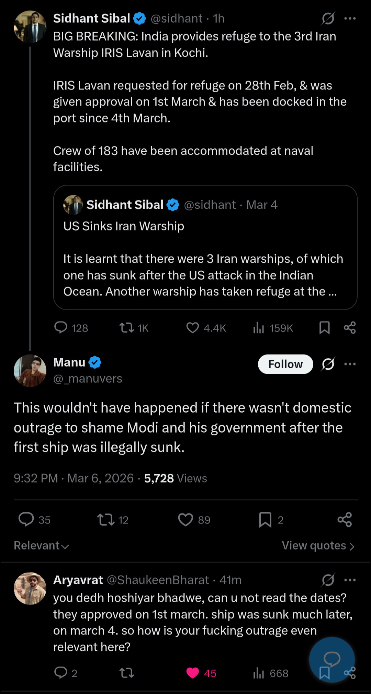The height and width of the screenshot is (694, 371).
Task: Bookmark Sidhant Sibal's post
Action: [x=324, y=328]
